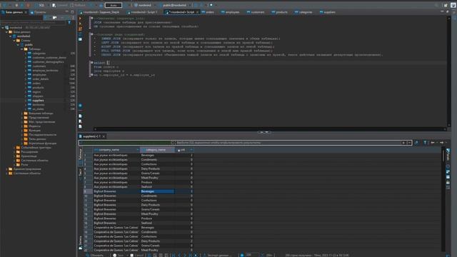Select the products table in navigator
This screenshot has height=257, width=457.
(x=38, y=87)
